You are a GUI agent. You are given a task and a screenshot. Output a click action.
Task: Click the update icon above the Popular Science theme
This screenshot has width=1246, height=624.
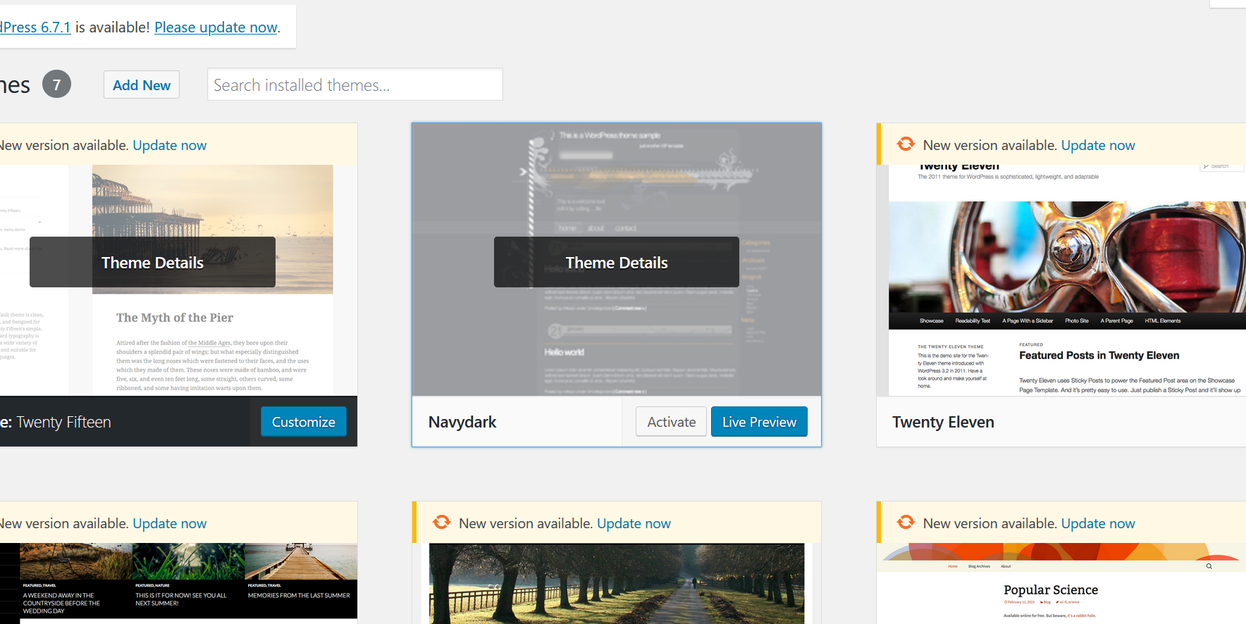pos(906,523)
